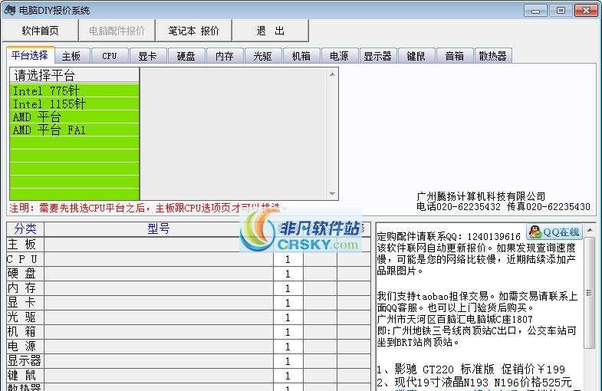Click the 电话020-62235432 contact text

pyautogui.click(x=459, y=207)
